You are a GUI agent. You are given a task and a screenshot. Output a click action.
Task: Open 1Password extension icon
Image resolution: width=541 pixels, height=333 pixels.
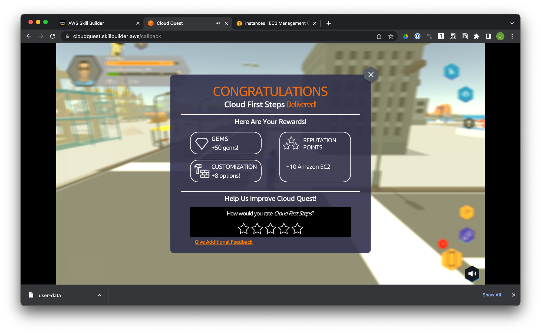click(x=417, y=36)
